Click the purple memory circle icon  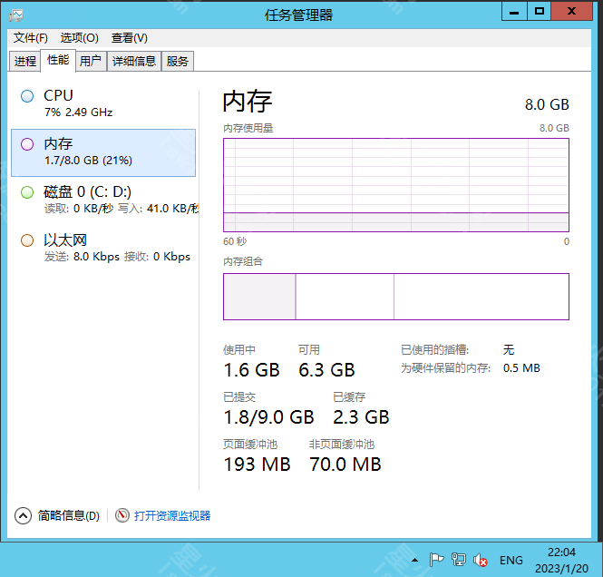pos(27,144)
